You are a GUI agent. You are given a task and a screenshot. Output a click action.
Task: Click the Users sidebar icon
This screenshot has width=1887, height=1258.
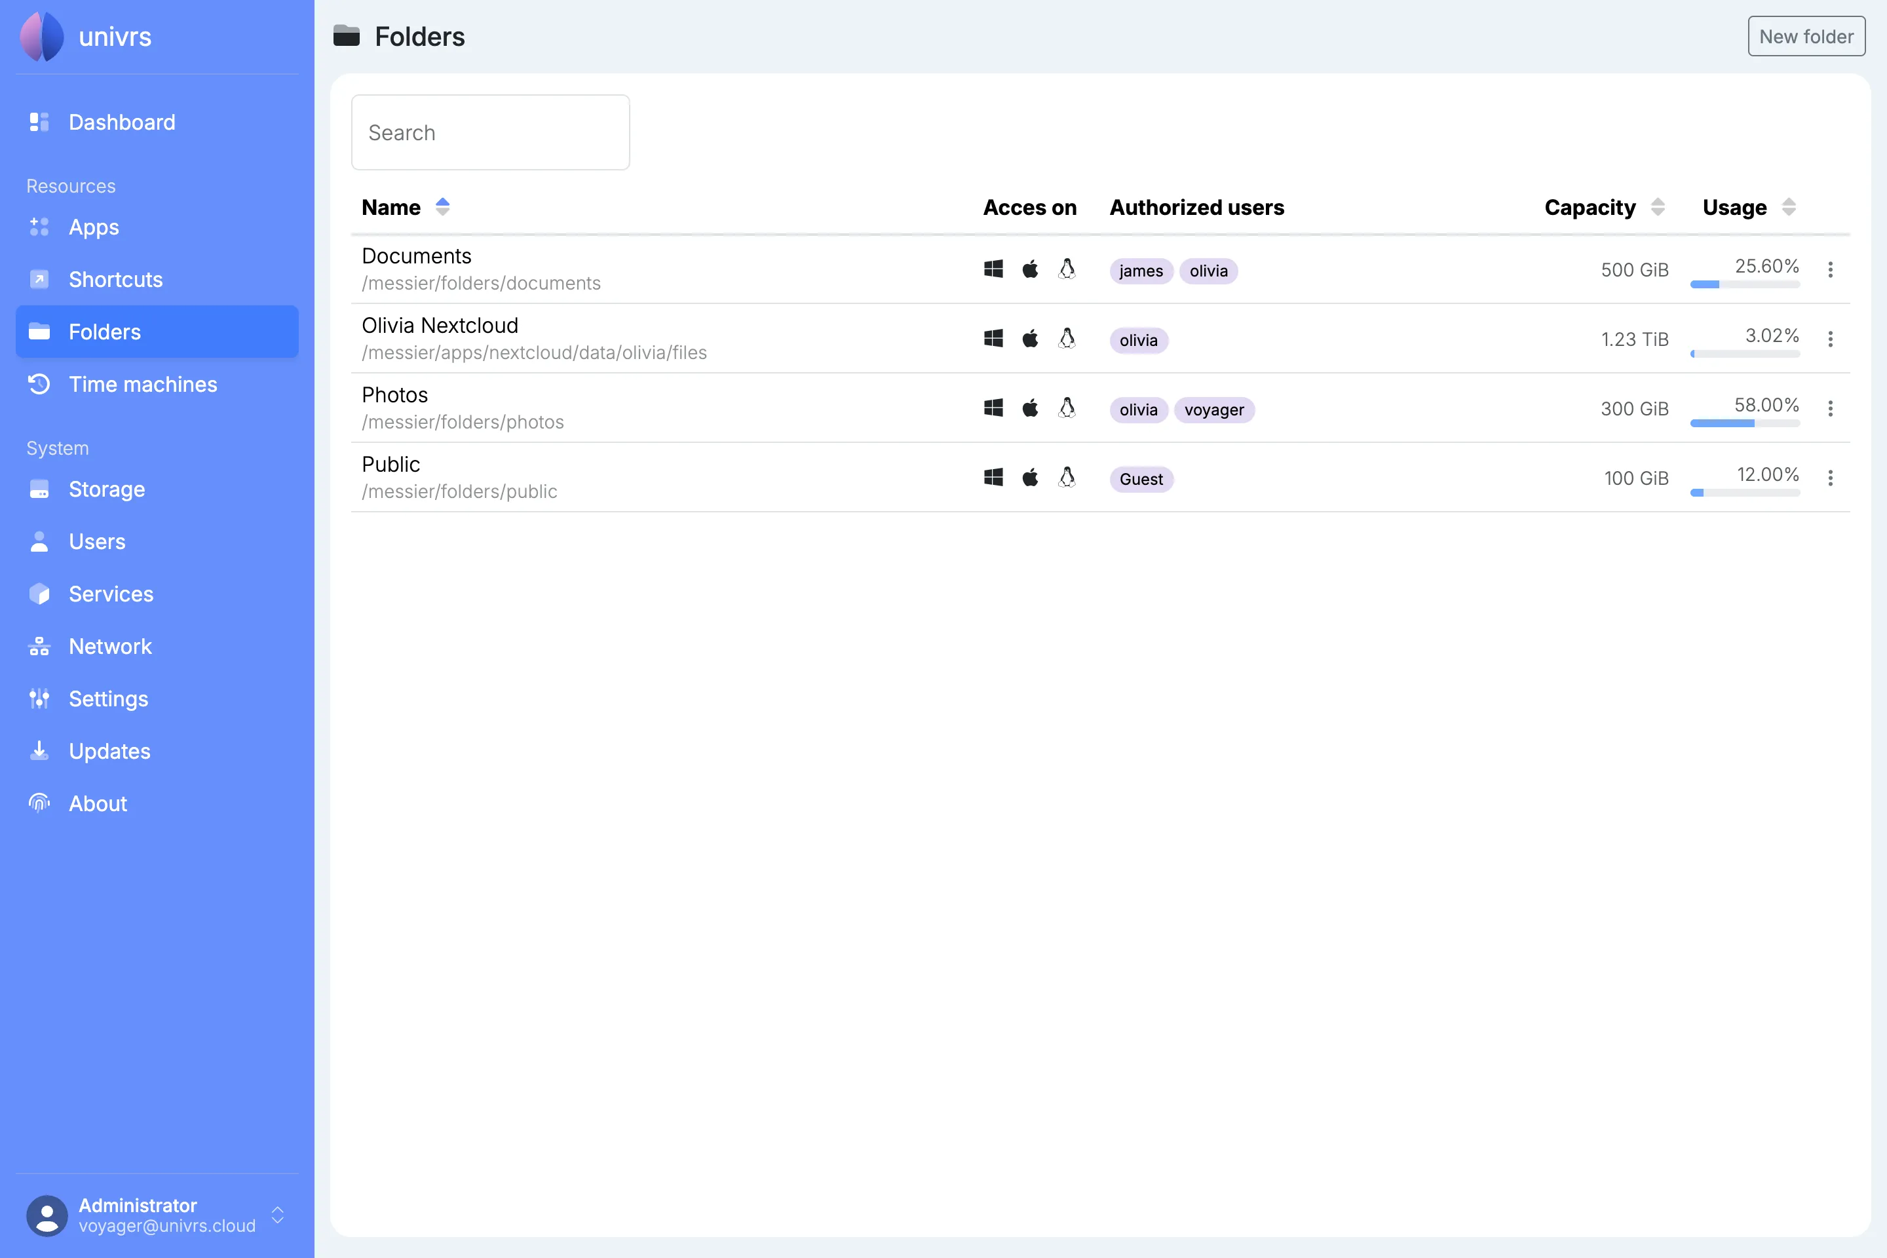coord(39,542)
